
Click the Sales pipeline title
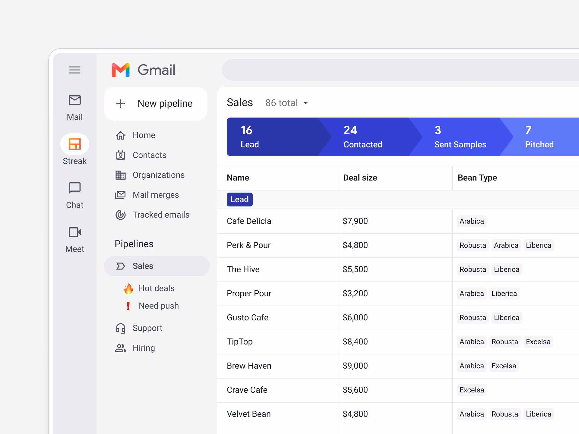240,103
